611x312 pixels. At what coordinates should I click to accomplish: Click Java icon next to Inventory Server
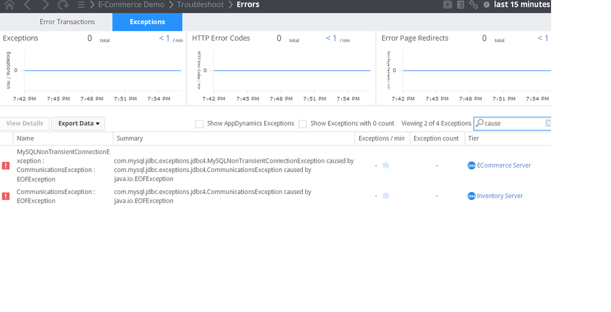coord(472,196)
